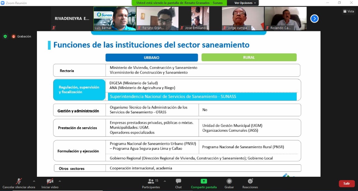Image resolution: width=358 pixels, height=191 pixels.
Task: Click the RURAL column header on the slide
Action: pyautogui.click(x=249, y=57)
